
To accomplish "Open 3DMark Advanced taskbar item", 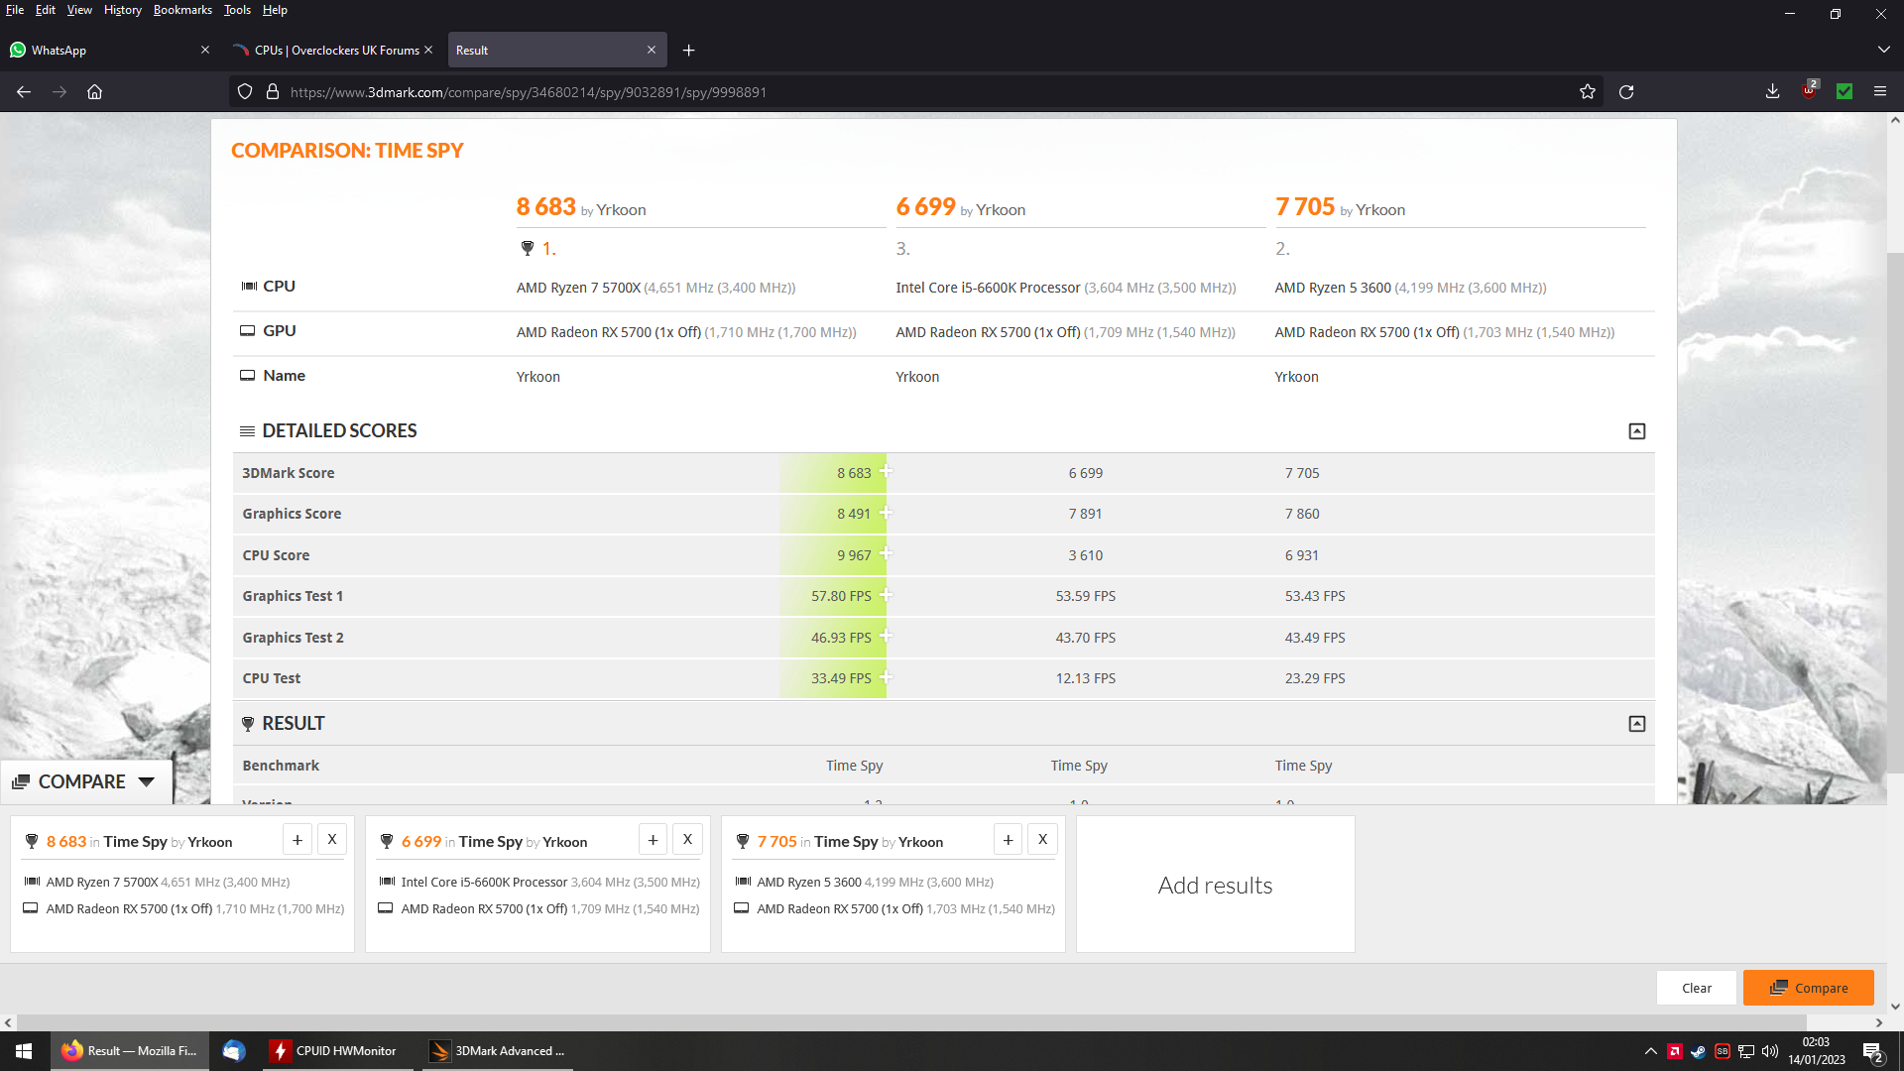I will tap(498, 1051).
